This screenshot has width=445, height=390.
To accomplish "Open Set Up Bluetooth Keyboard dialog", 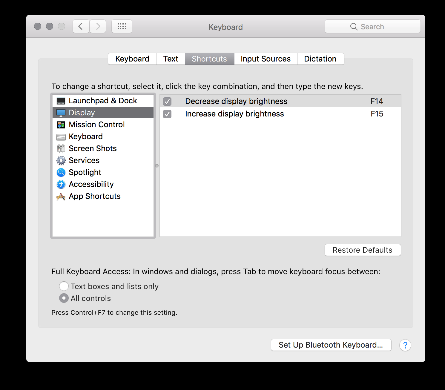I will coord(331,345).
